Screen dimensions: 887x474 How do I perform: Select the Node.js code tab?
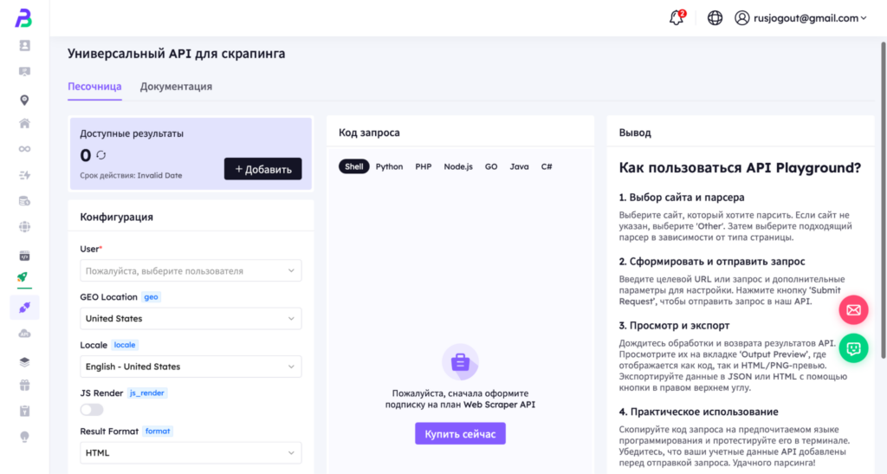[x=458, y=166]
